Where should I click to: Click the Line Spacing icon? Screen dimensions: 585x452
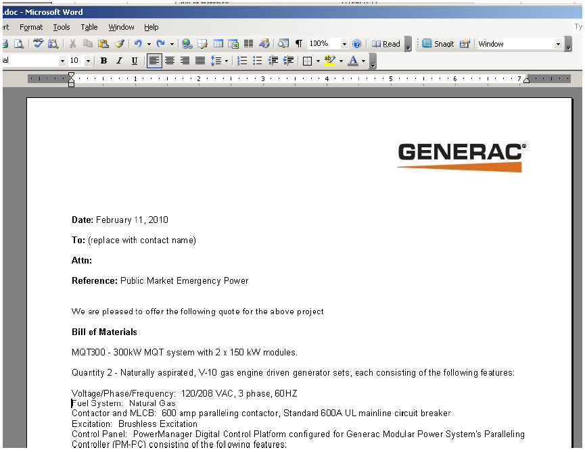[x=216, y=60]
